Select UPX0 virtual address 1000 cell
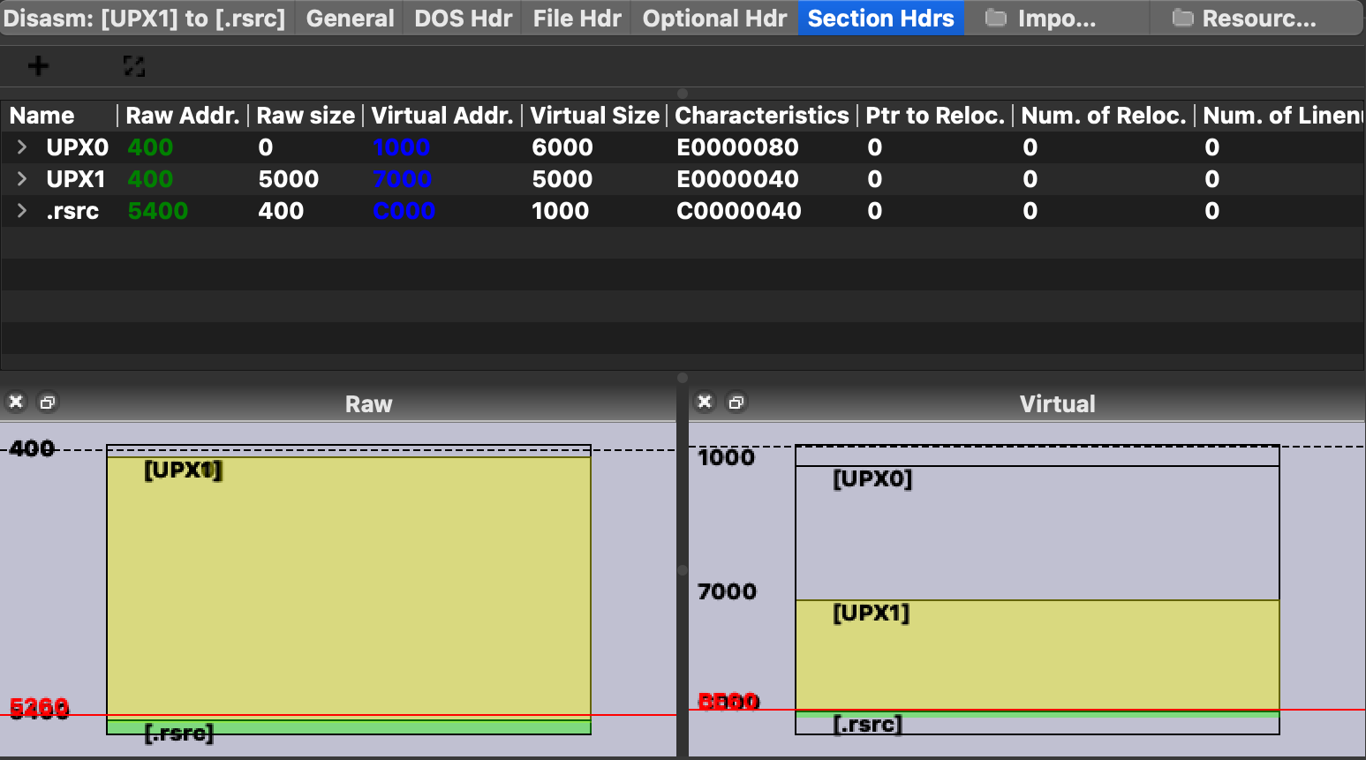The image size is (1366, 760). pos(401,147)
